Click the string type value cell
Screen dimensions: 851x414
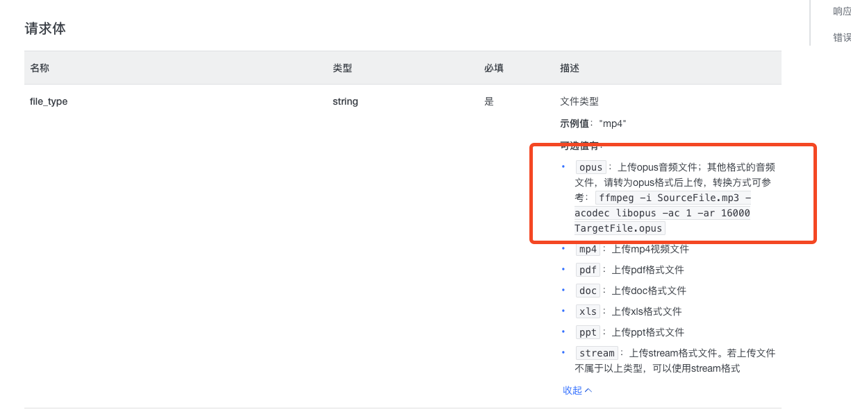[345, 101]
